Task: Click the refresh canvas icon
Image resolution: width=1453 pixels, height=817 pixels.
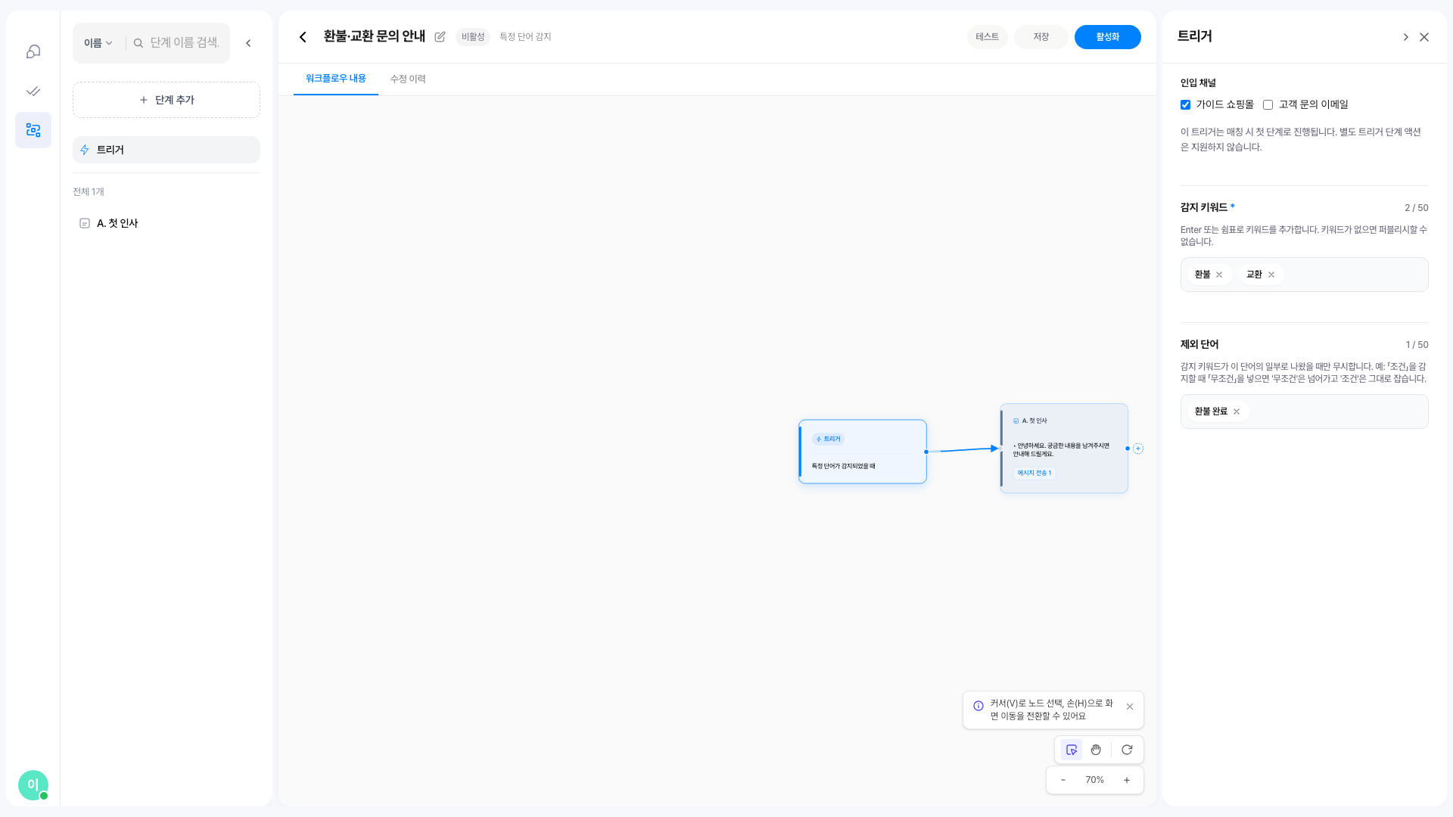Action: [1127, 750]
